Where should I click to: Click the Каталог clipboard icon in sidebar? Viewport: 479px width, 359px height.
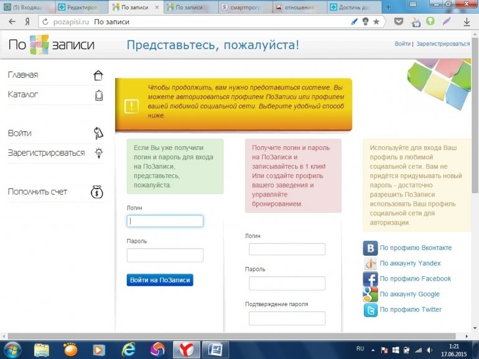click(x=98, y=95)
